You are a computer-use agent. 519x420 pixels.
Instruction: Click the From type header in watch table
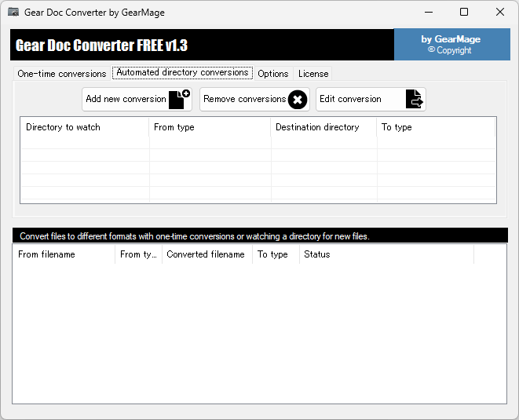(x=210, y=127)
